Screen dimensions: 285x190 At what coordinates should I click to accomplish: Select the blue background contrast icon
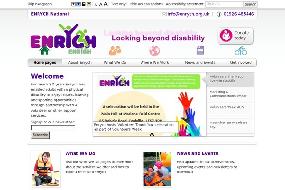[78, 4]
